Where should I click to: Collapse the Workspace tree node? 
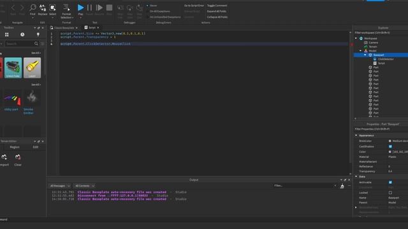[356, 38]
